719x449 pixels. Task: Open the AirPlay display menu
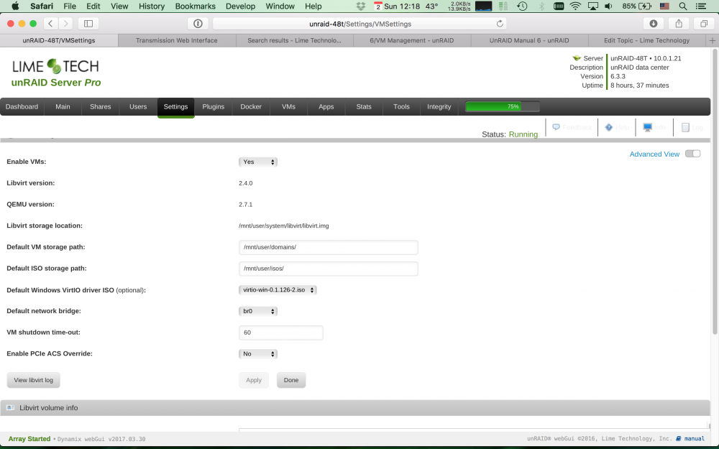click(x=592, y=6)
